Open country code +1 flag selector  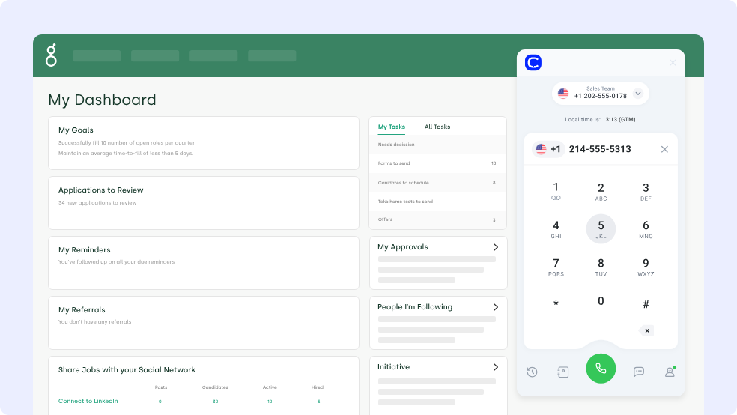pos(548,149)
